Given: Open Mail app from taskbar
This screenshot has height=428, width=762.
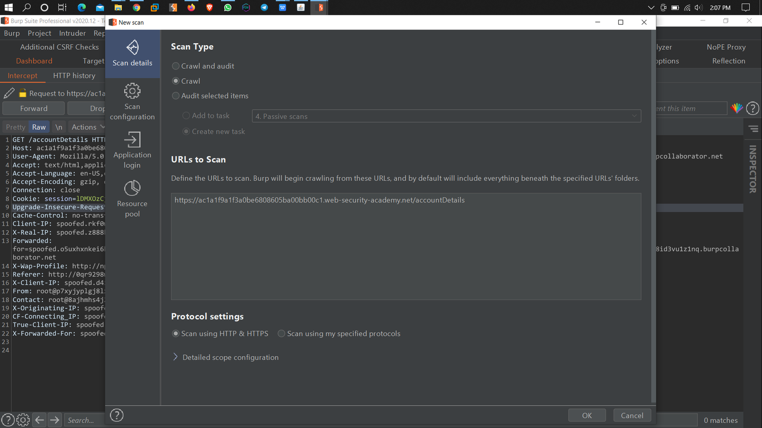Looking at the screenshot, I should coord(100,7).
